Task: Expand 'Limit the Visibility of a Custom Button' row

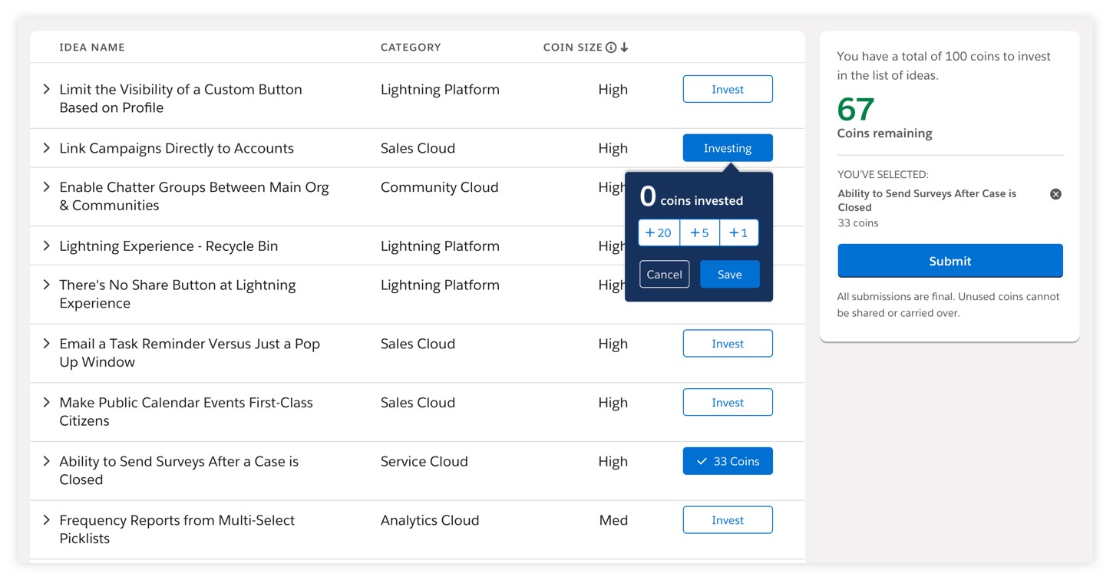Action: (47, 90)
